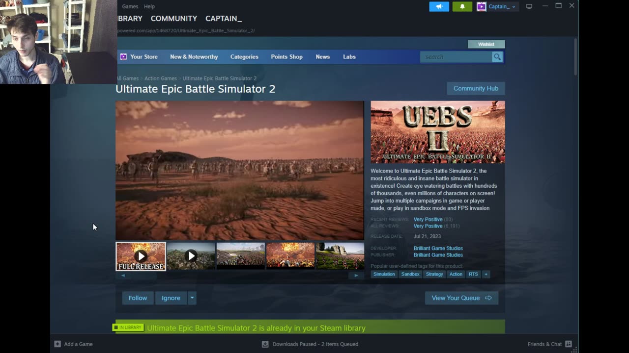Open developer Brilliant Game Studios link
Screen dimensions: 629x353
pyautogui.click(x=438, y=249)
